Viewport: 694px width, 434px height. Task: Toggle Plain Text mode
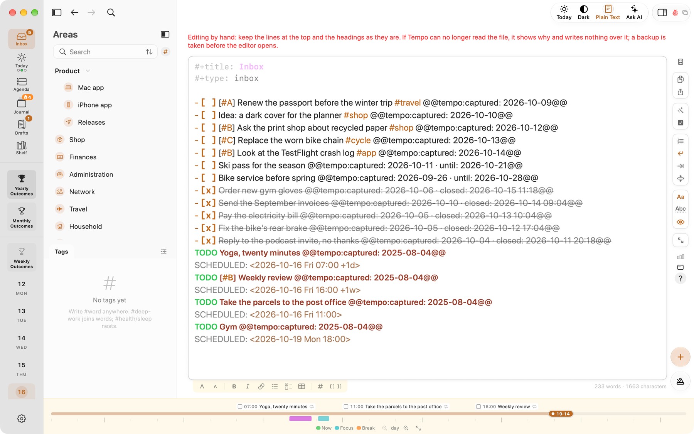click(608, 12)
